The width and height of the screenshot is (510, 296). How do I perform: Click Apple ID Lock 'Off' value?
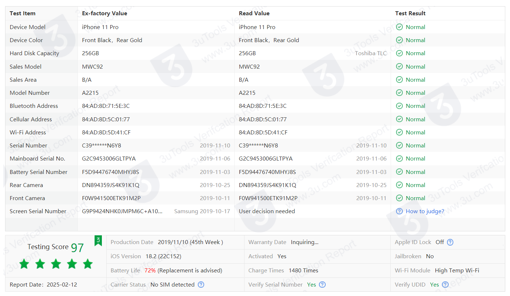(x=440, y=242)
